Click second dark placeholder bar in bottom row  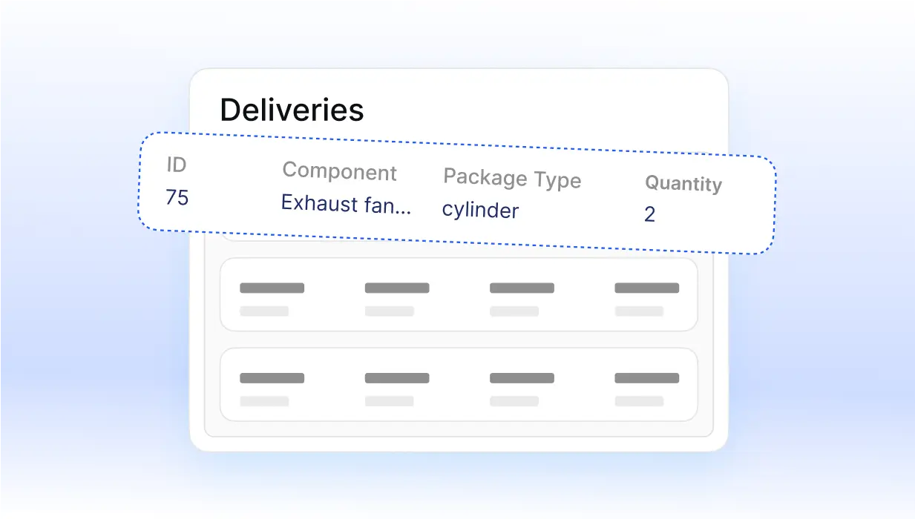tap(397, 378)
